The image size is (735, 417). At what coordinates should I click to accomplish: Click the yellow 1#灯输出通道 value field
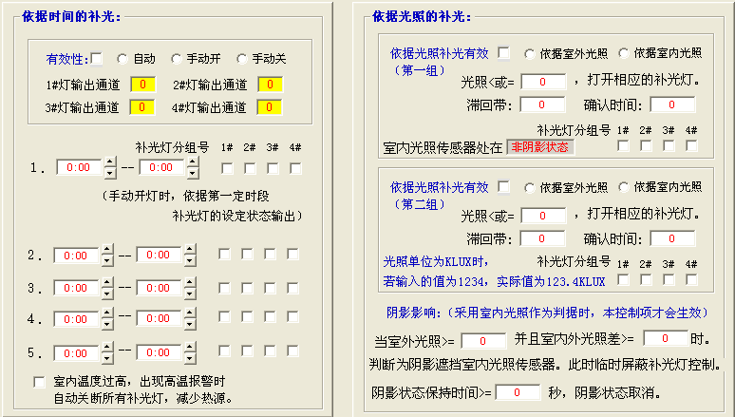(142, 85)
